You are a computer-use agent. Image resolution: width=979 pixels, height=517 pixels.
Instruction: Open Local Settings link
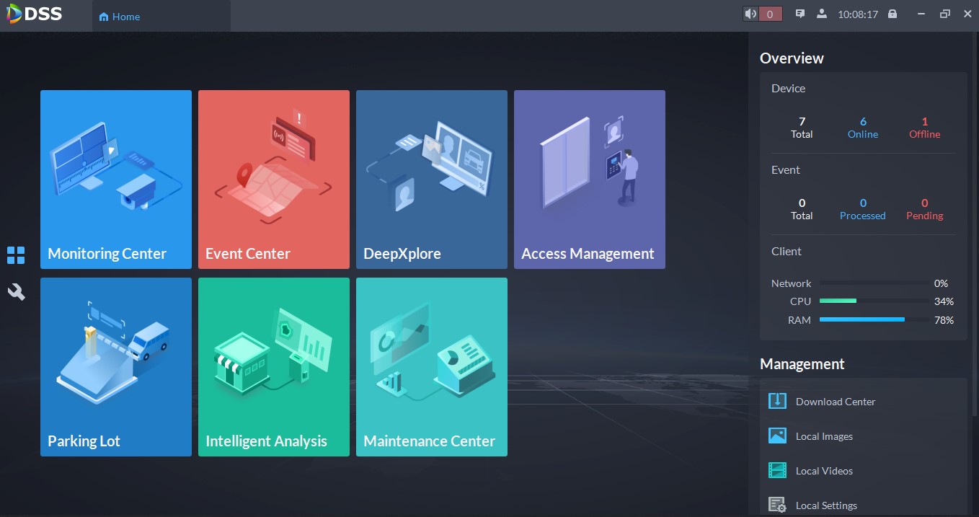coord(826,505)
